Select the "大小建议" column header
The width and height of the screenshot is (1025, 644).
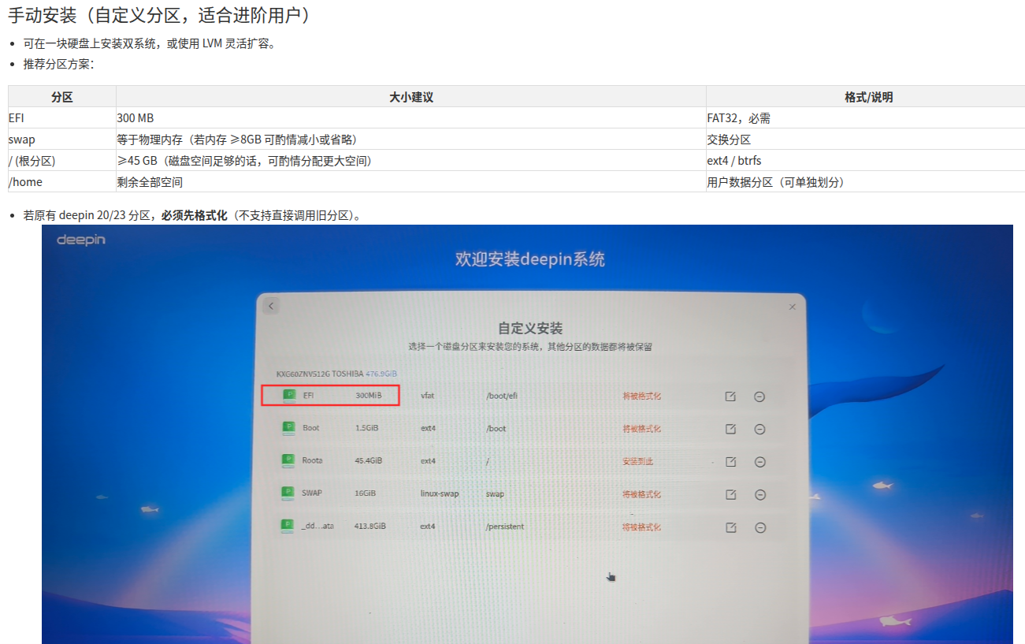click(411, 97)
